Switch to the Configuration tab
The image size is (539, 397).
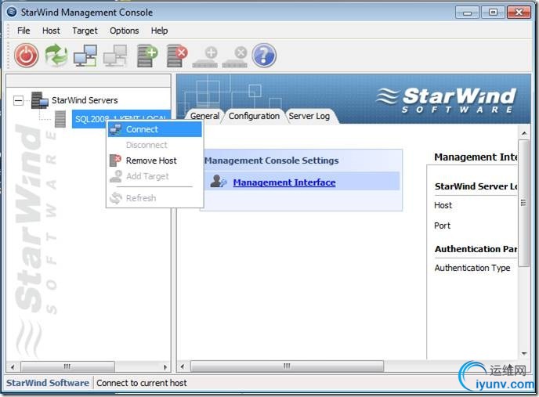pos(254,116)
